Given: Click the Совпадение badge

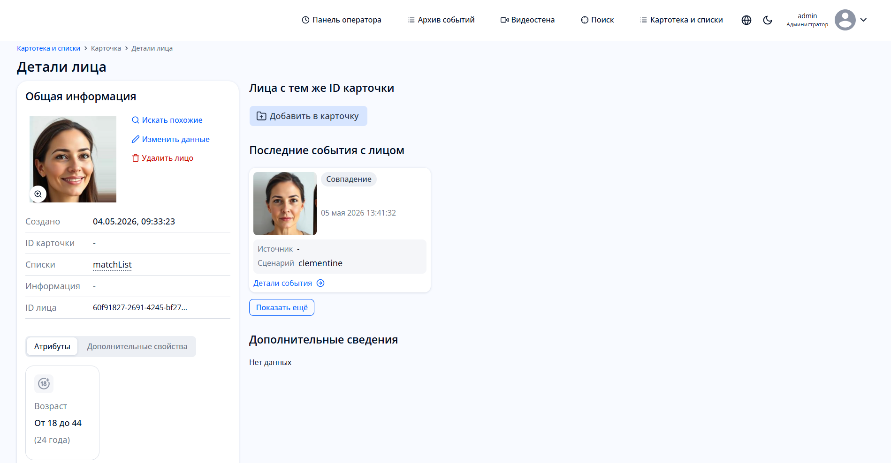Looking at the screenshot, I should [349, 179].
